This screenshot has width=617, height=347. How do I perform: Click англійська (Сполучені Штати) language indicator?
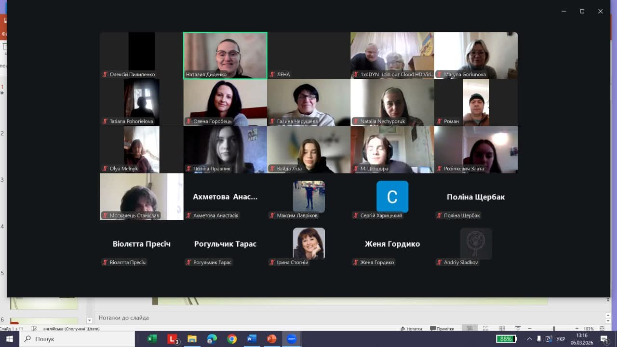(71, 329)
